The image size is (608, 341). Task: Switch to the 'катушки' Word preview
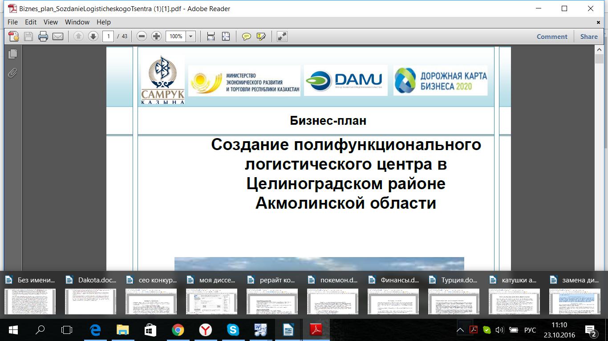[x=514, y=296]
